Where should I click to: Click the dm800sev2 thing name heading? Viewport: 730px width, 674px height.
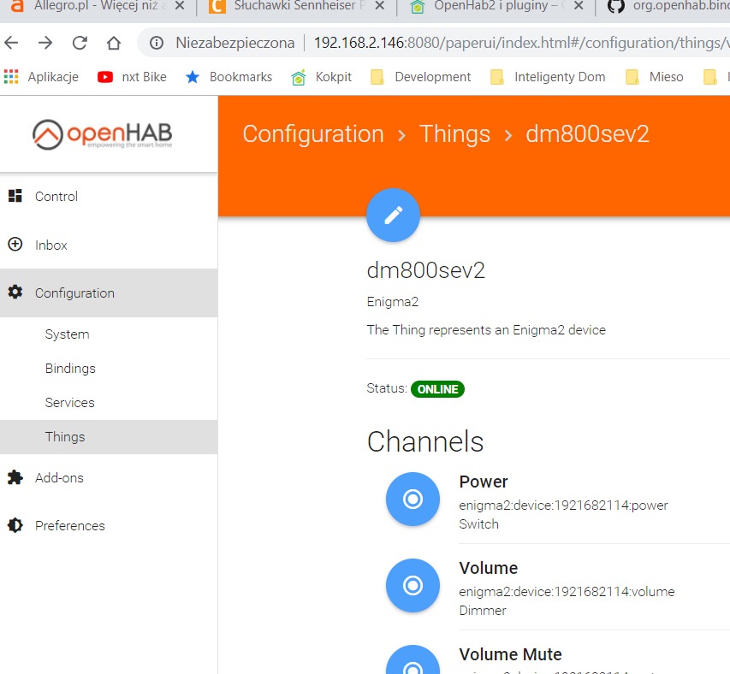[425, 270]
